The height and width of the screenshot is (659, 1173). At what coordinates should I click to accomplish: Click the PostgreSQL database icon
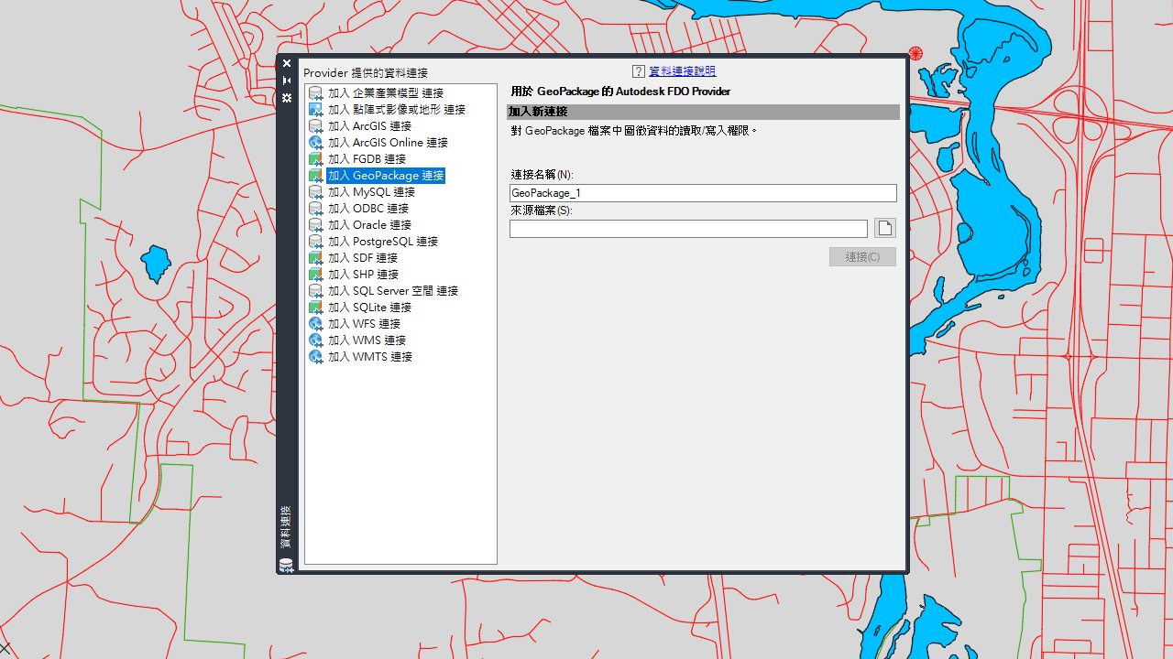point(315,242)
